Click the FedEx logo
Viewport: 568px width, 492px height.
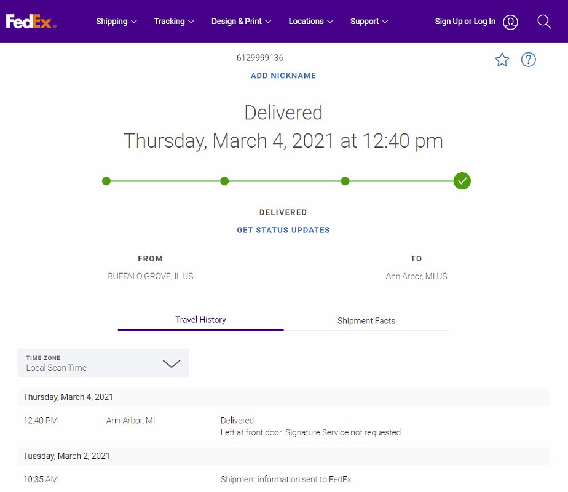click(x=31, y=22)
